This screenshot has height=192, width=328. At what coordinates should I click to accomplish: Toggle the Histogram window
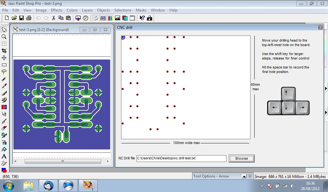click(x=117, y=18)
